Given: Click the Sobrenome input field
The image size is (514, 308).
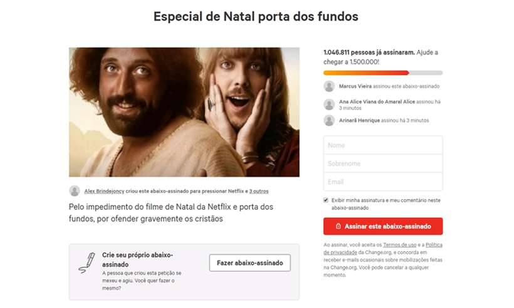Looking at the screenshot, I should (x=383, y=163).
